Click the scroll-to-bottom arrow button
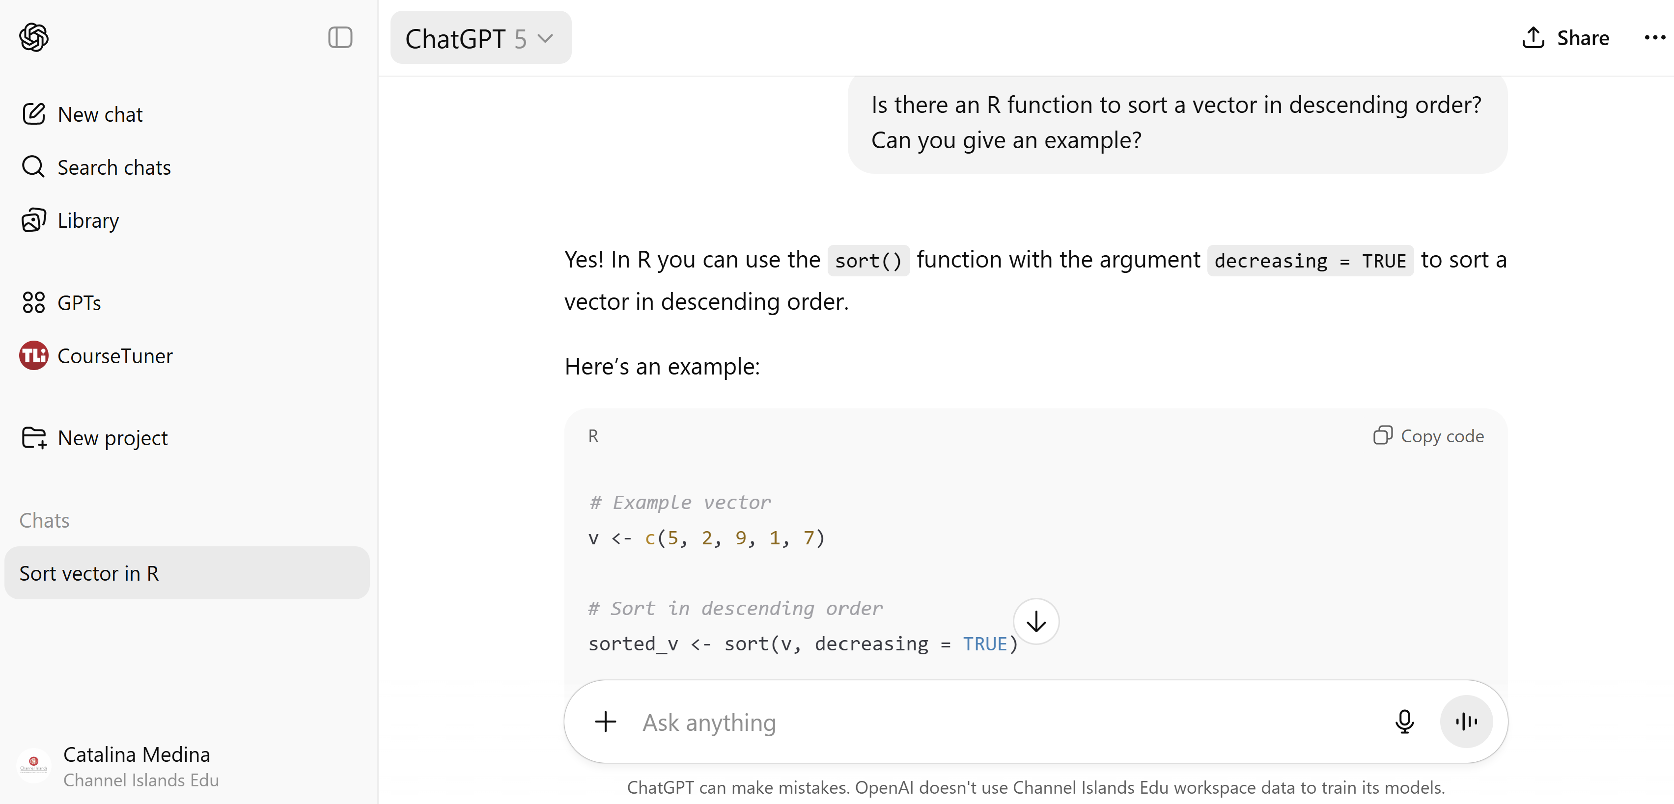1674x804 pixels. click(x=1036, y=621)
